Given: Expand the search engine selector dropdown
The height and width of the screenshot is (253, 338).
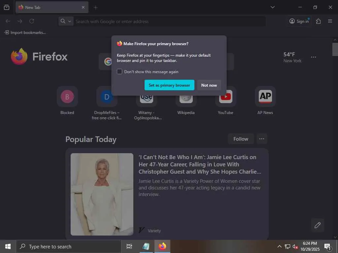Looking at the screenshot, I should coord(66,21).
